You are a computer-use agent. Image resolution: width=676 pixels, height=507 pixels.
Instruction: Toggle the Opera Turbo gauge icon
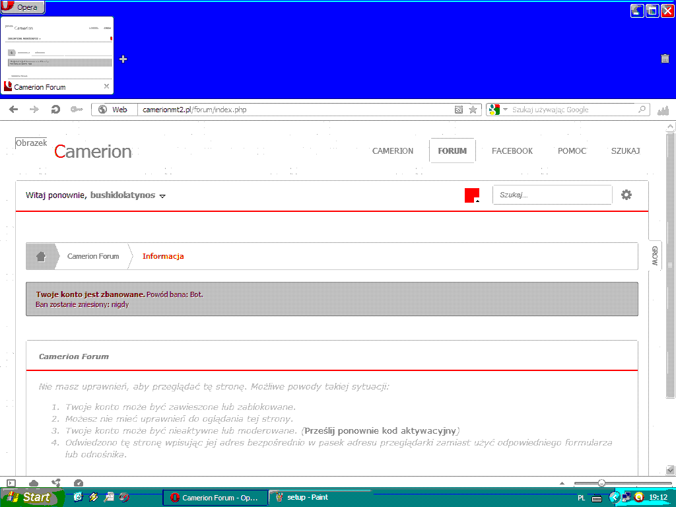pos(79,483)
